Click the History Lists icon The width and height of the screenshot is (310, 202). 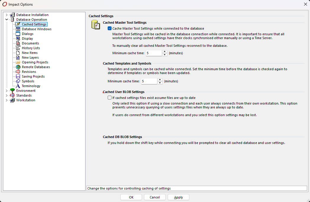pos(18,48)
